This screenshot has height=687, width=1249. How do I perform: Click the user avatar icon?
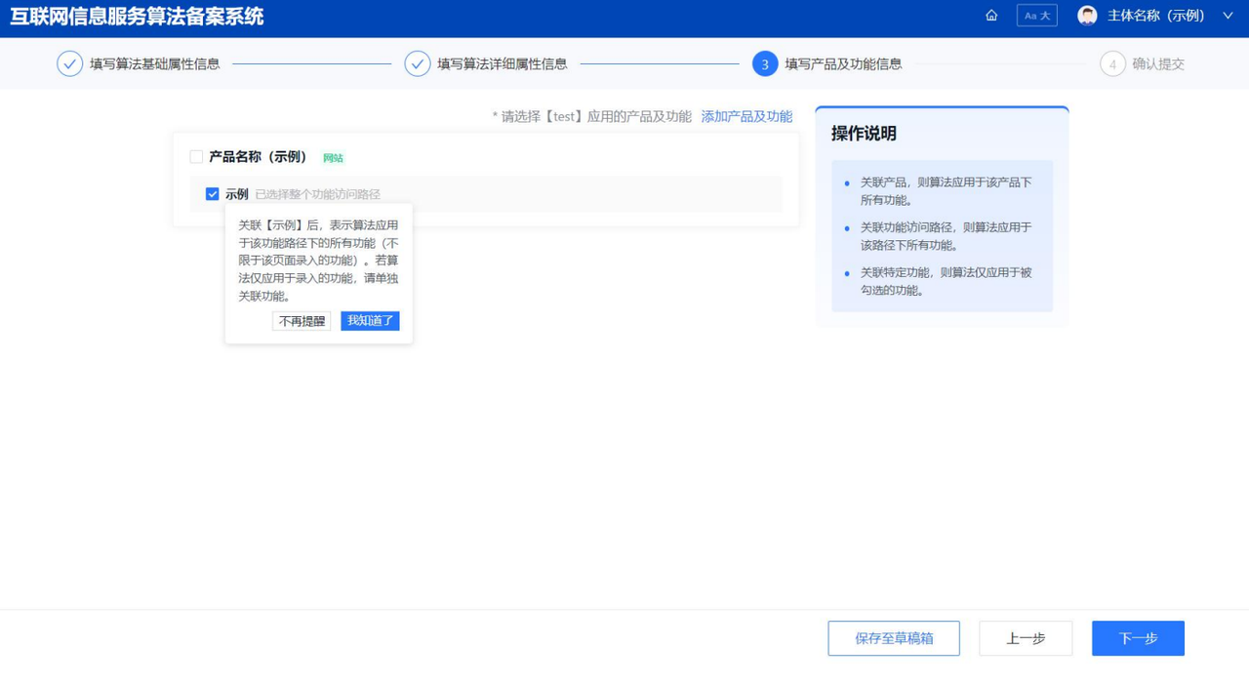pyautogui.click(x=1087, y=16)
